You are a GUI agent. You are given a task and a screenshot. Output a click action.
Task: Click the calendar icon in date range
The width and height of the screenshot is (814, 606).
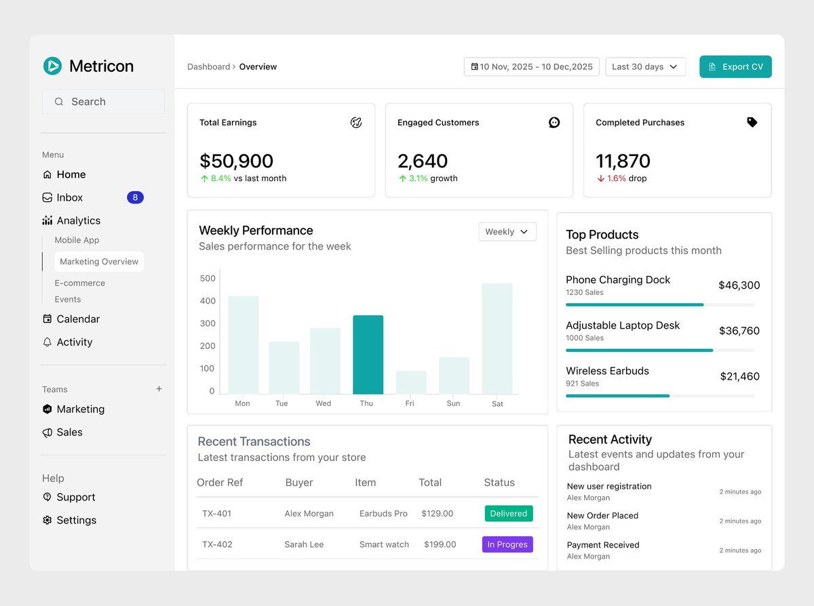[474, 67]
